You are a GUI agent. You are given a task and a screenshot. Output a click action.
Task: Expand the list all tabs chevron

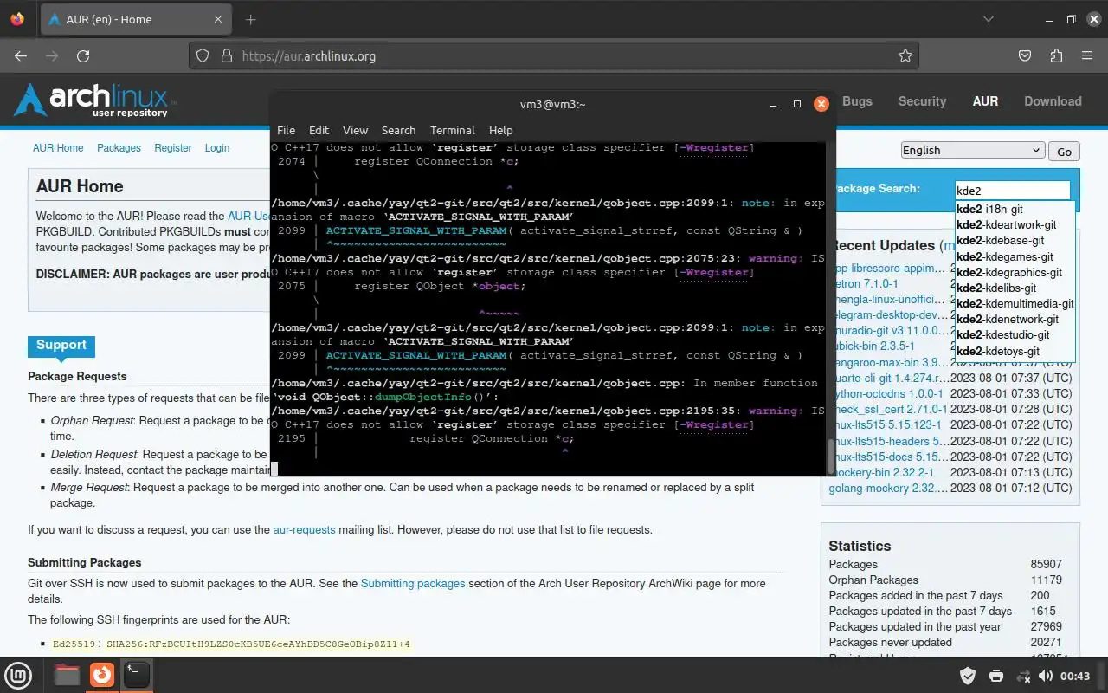(989, 19)
